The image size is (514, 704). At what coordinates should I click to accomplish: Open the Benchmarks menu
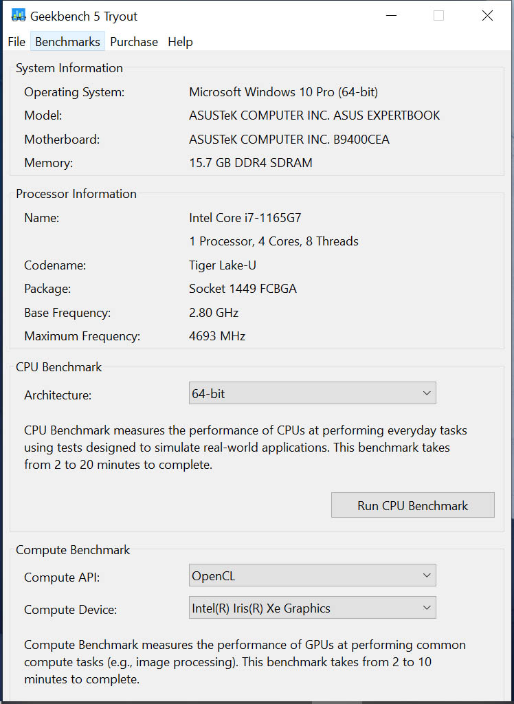tap(67, 42)
